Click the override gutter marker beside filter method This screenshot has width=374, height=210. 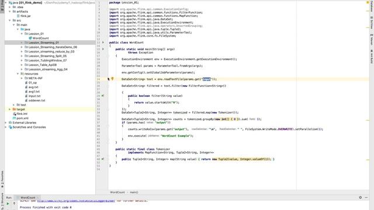(x=103, y=96)
